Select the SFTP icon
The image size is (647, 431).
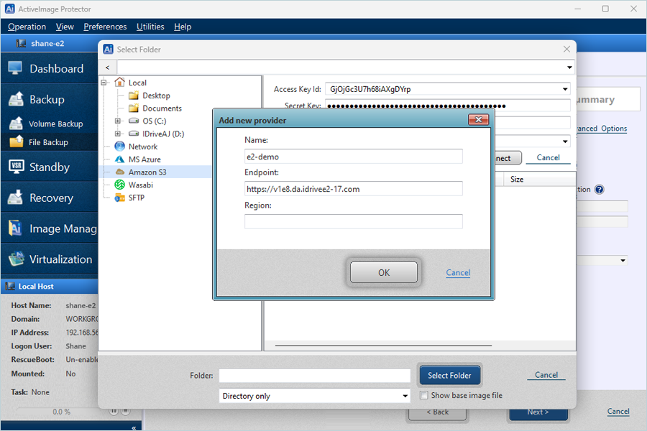pos(119,198)
